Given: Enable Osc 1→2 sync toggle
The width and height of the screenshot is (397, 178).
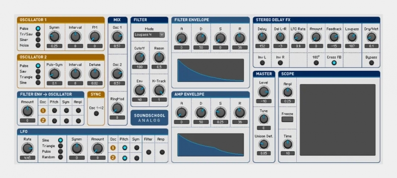Looking at the screenshot, I should tap(96, 113).
